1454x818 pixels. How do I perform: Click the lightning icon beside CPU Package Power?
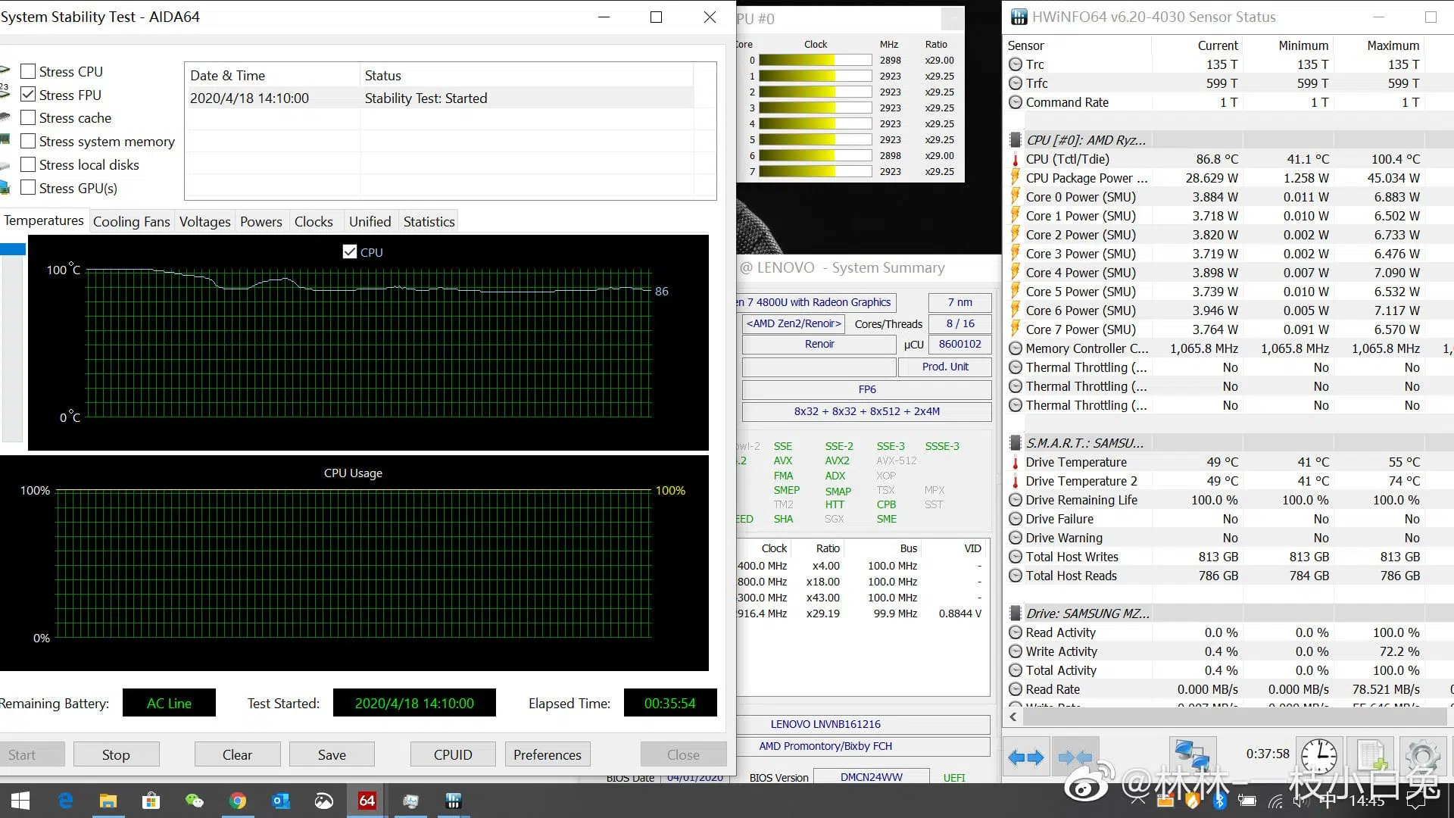coord(1016,178)
